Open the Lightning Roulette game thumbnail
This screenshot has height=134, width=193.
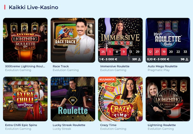168,99
